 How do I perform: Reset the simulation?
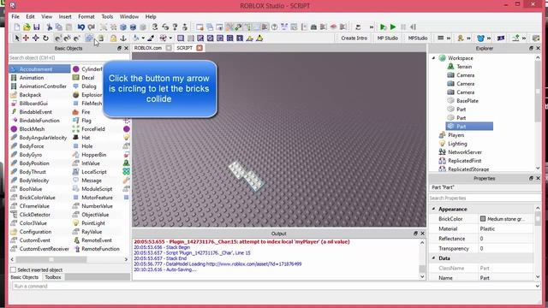click(413, 27)
